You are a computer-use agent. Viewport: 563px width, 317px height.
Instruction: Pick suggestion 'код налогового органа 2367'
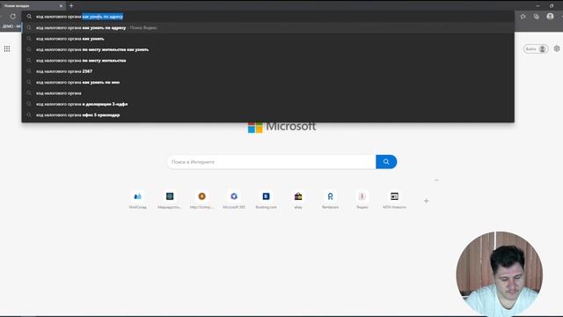click(267, 71)
